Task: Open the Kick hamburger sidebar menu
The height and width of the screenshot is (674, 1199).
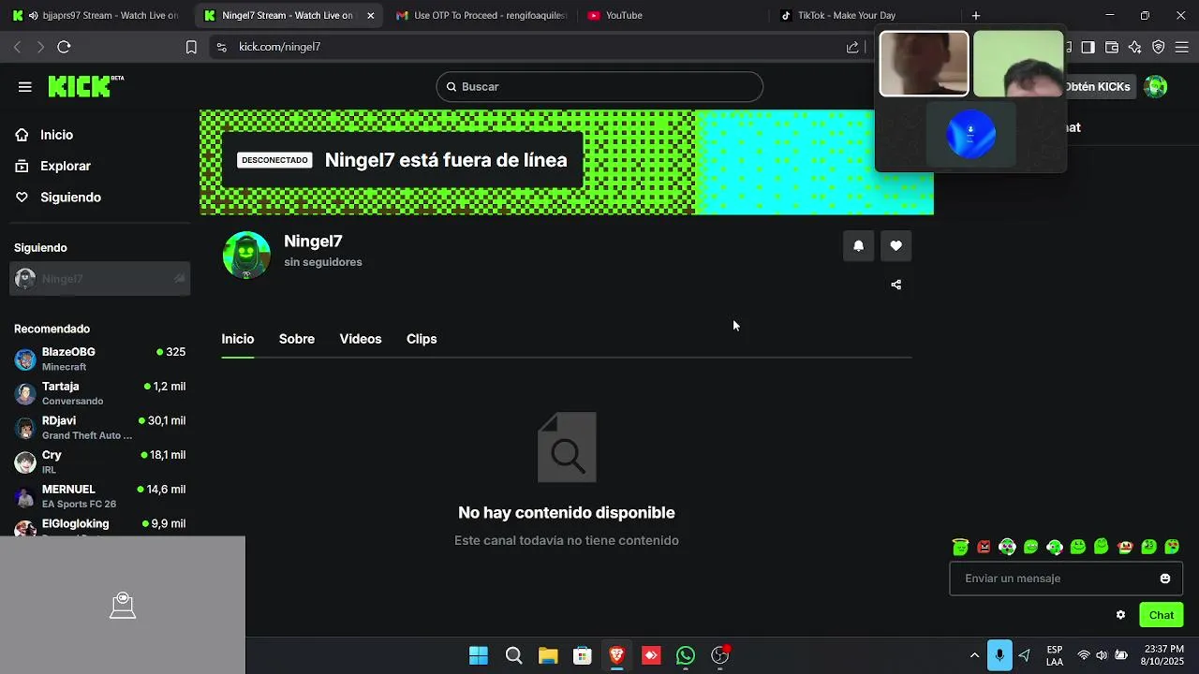Action: tap(25, 87)
